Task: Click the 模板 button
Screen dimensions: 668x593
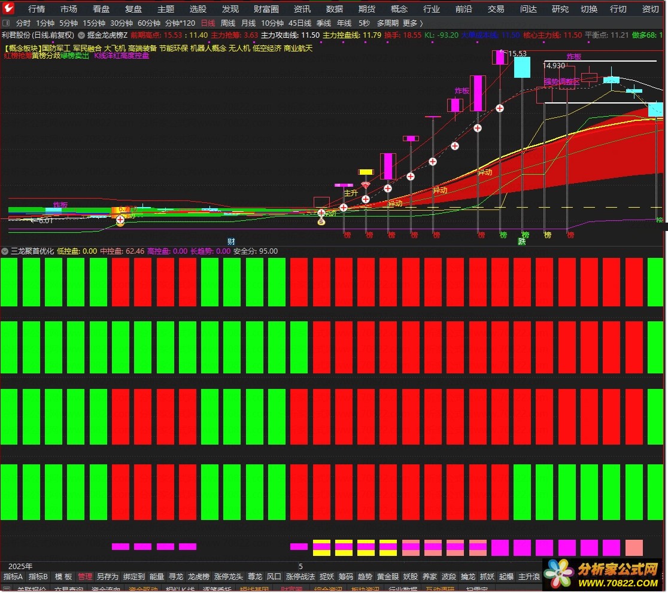Action: (63, 577)
